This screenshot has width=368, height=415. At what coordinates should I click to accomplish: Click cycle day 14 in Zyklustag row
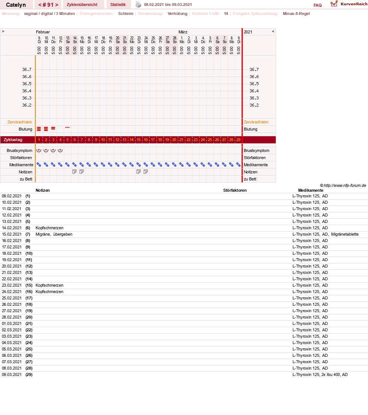[132, 140]
